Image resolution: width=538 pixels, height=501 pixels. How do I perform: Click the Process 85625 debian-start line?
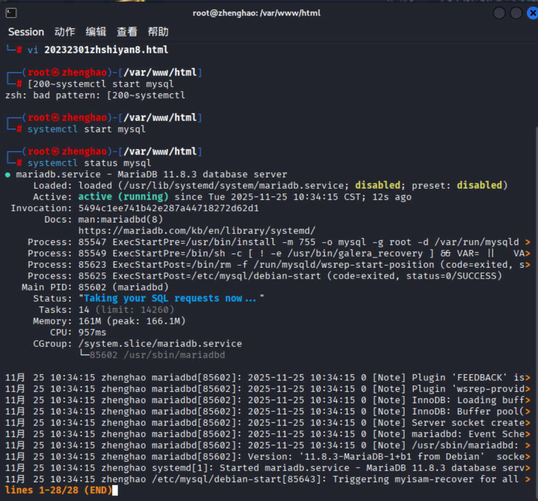click(x=265, y=276)
